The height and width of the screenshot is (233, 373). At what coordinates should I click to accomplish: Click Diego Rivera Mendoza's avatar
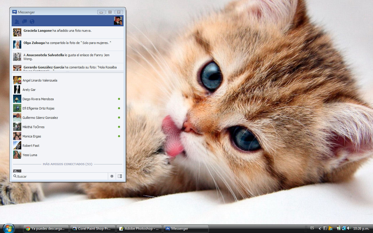coord(17,99)
